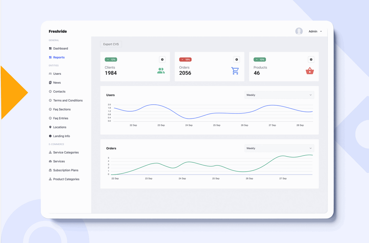Viewport: 369px width, 243px height.
Task: Click the gear icon on Clients card
Action: click(162, 60)
